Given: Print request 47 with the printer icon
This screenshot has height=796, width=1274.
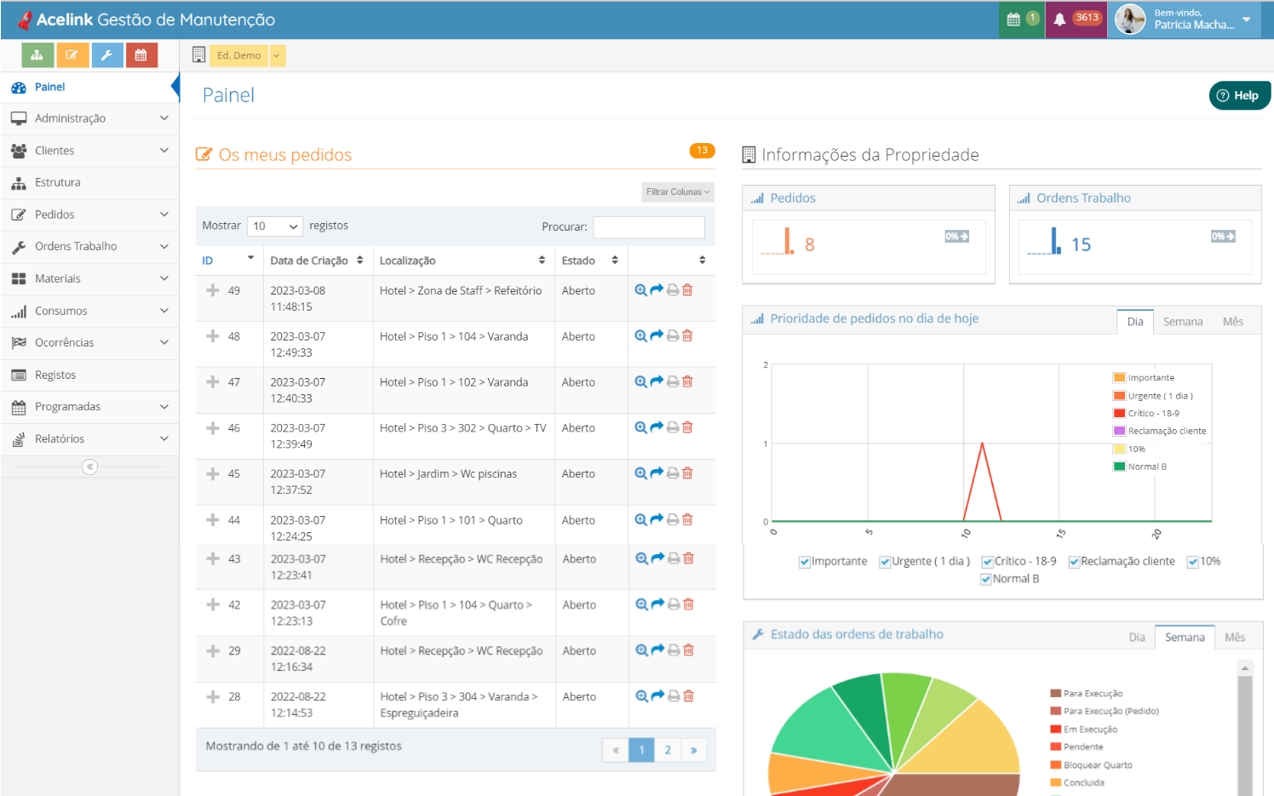Looking at the screenshot, I should point(672,381).
